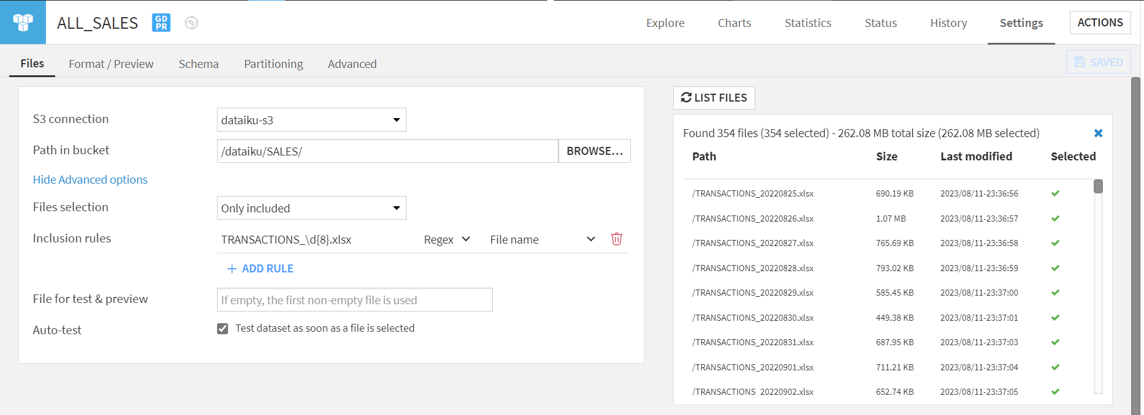The width and height of the screenshot is (1144, 415).
Task: Open the File name scope dropdown
Action: [543, 239]
